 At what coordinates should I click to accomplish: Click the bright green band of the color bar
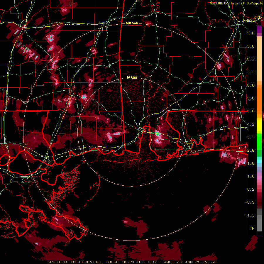click(x=259, y=141)
